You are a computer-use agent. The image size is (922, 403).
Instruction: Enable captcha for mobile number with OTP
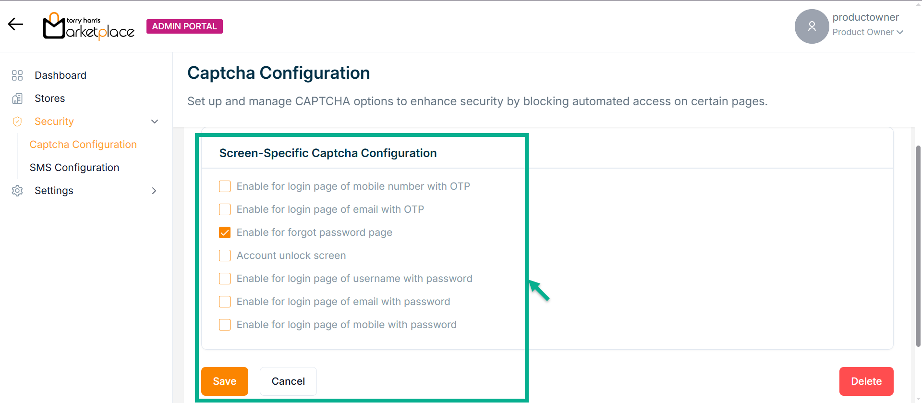(x=225, y=186)
